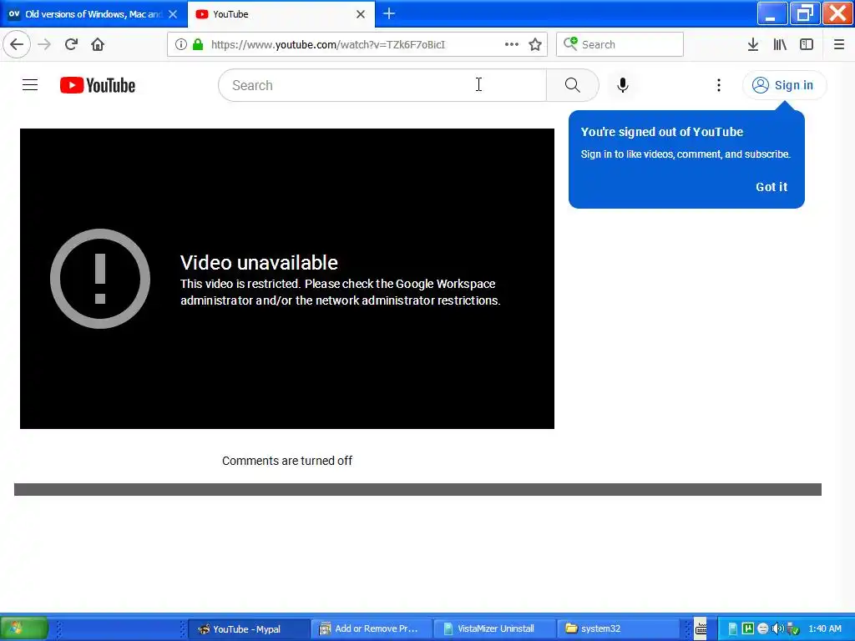Click the uTorrent tray icon
The width and height of the screenshot is (855, 641).
coord(747,629)
